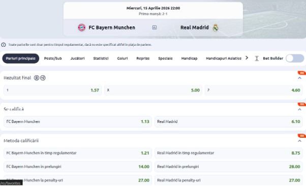
Task: Click the Bet Builder icon
Action: click(x=257, y=58)
